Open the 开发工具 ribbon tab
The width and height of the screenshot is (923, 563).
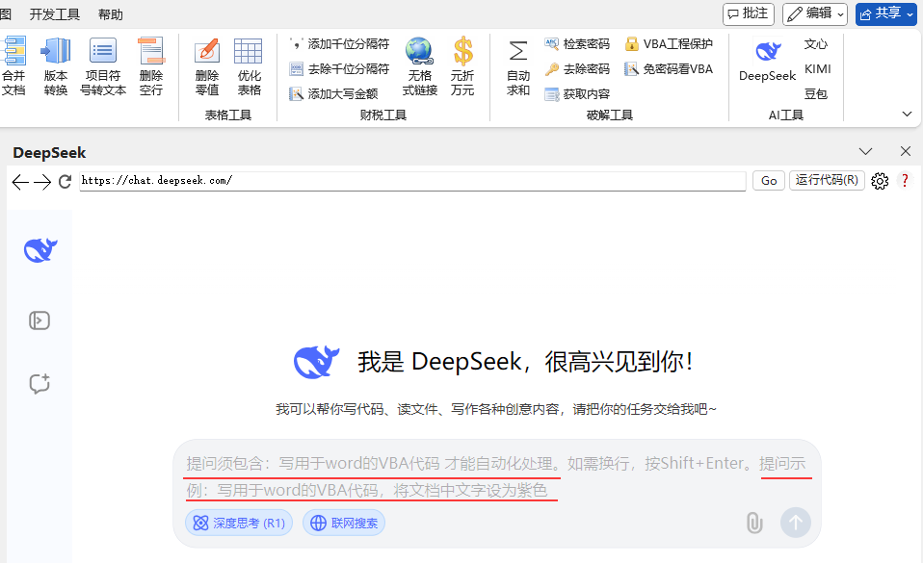[x=55, y=14]
